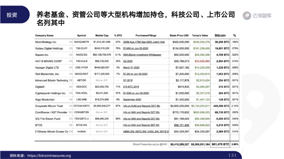Click "Today's Value" column header
284x159 pixels.
coord(200,36)
